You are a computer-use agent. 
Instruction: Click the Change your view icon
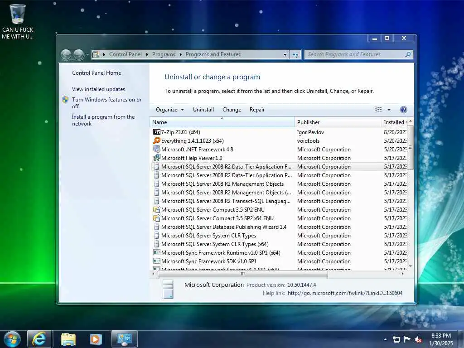coord(378,110)
